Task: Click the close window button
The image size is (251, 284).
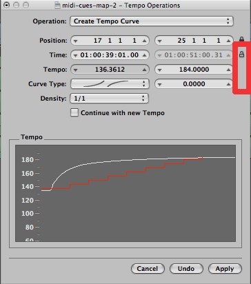Action: pyautogui.click(x=7, y=5)
